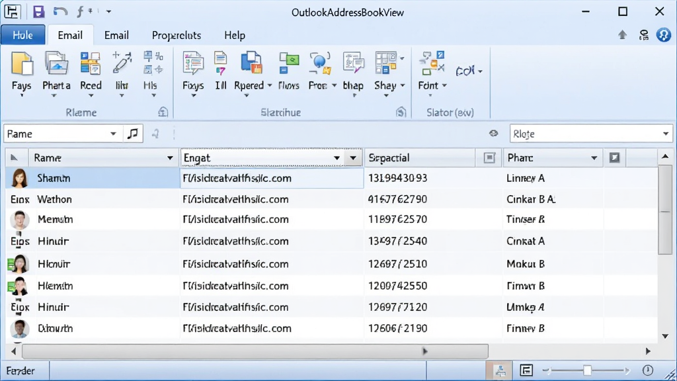Open the Propereluts tab
Screen dimensions: 677x381
(177, 36)
